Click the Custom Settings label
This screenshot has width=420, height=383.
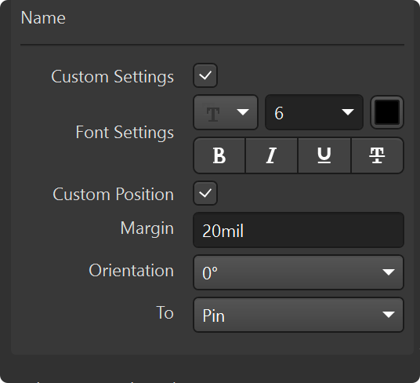[x=113, y=77]
